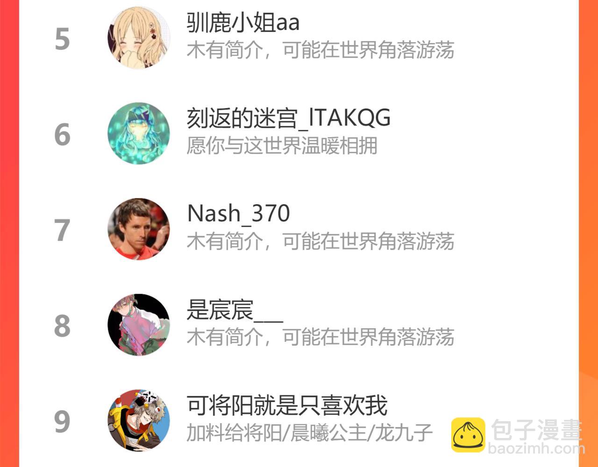Open the 驯鹿小姐aa avatar with blonde girl
The height and width of the screenshot is (467, 598).
click(x=139, y=38)
